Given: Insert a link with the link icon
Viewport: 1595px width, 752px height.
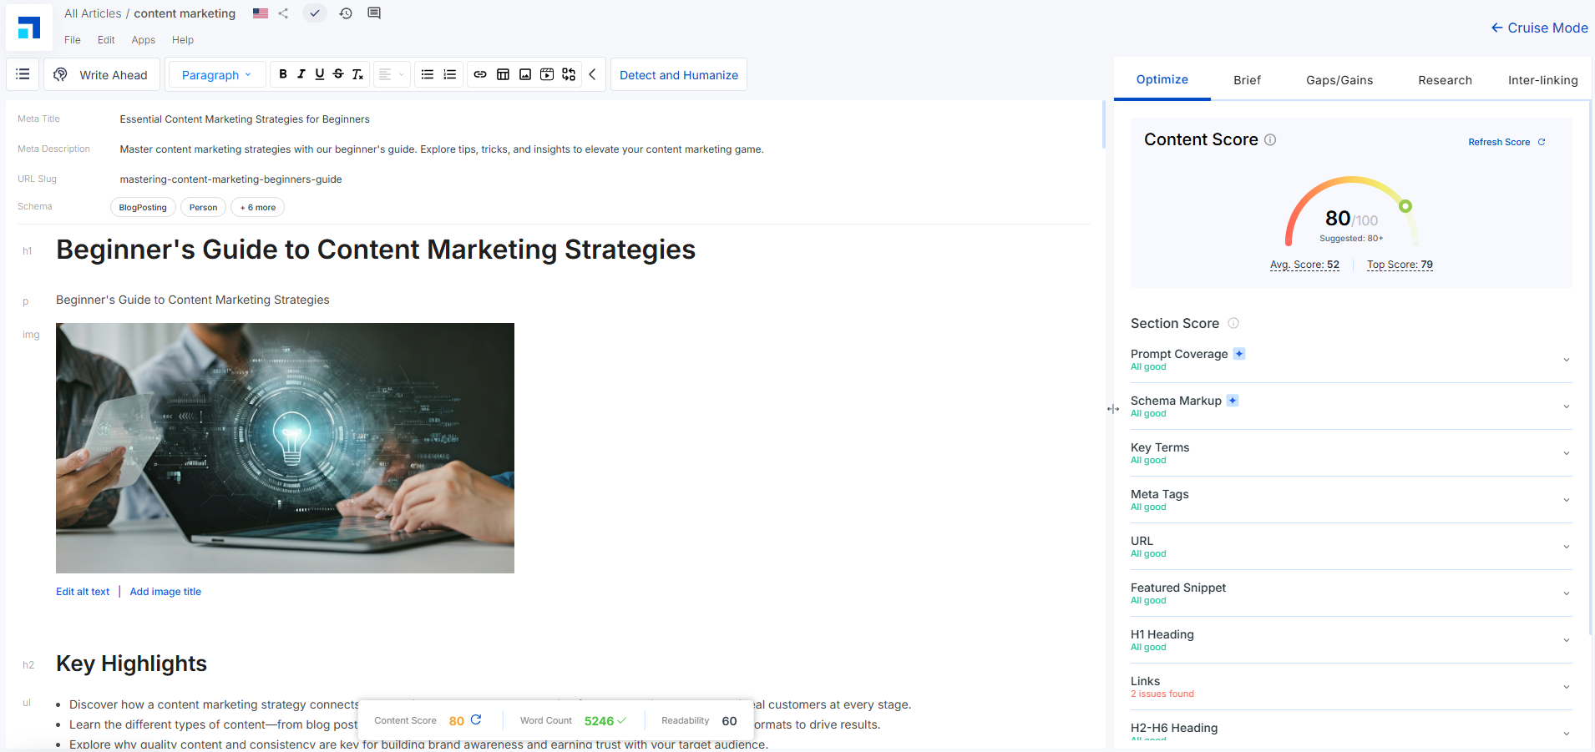Looking at the screenshot, I should click(480, 74).
